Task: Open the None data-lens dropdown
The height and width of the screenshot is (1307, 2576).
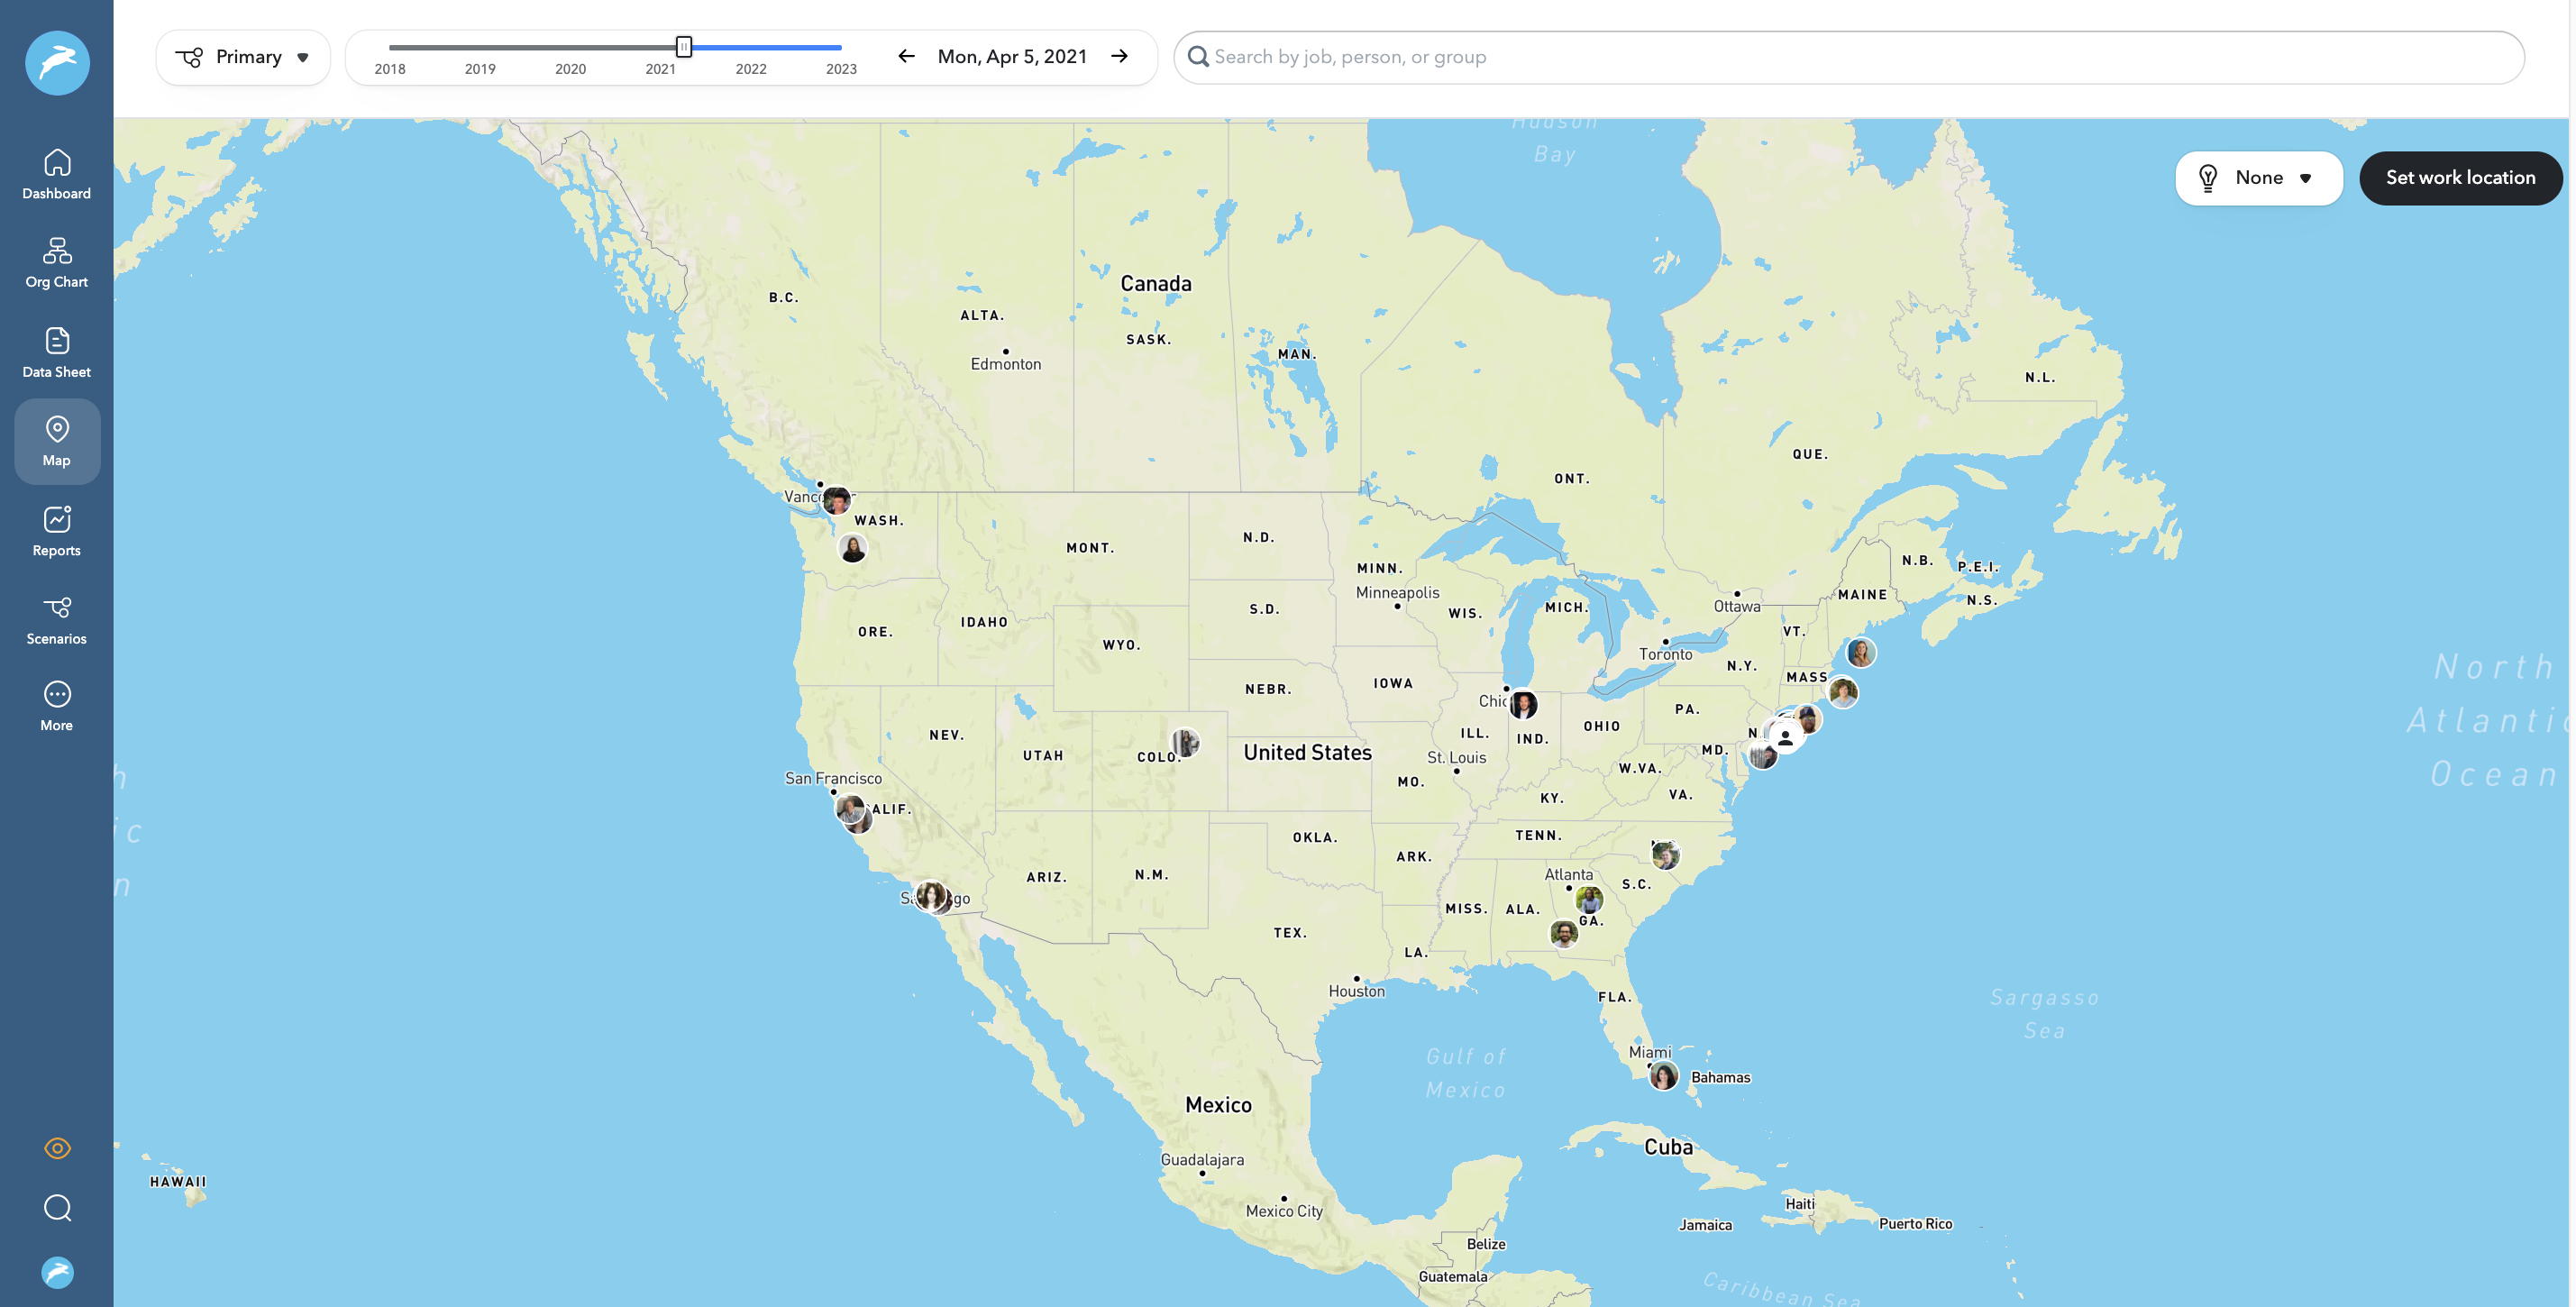Action: [x=2260, y=177]
